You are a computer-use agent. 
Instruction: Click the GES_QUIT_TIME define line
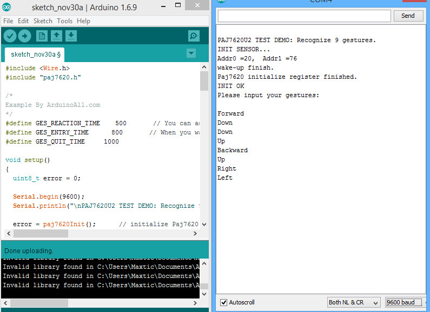pos(62,141)
